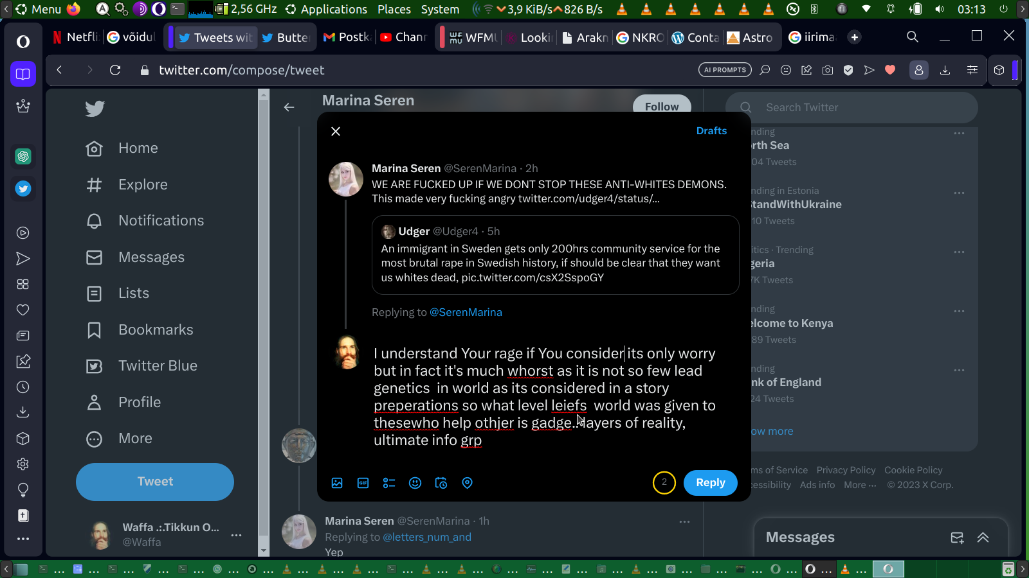Expand the footer 'More ···' menu

pos(860,485)
